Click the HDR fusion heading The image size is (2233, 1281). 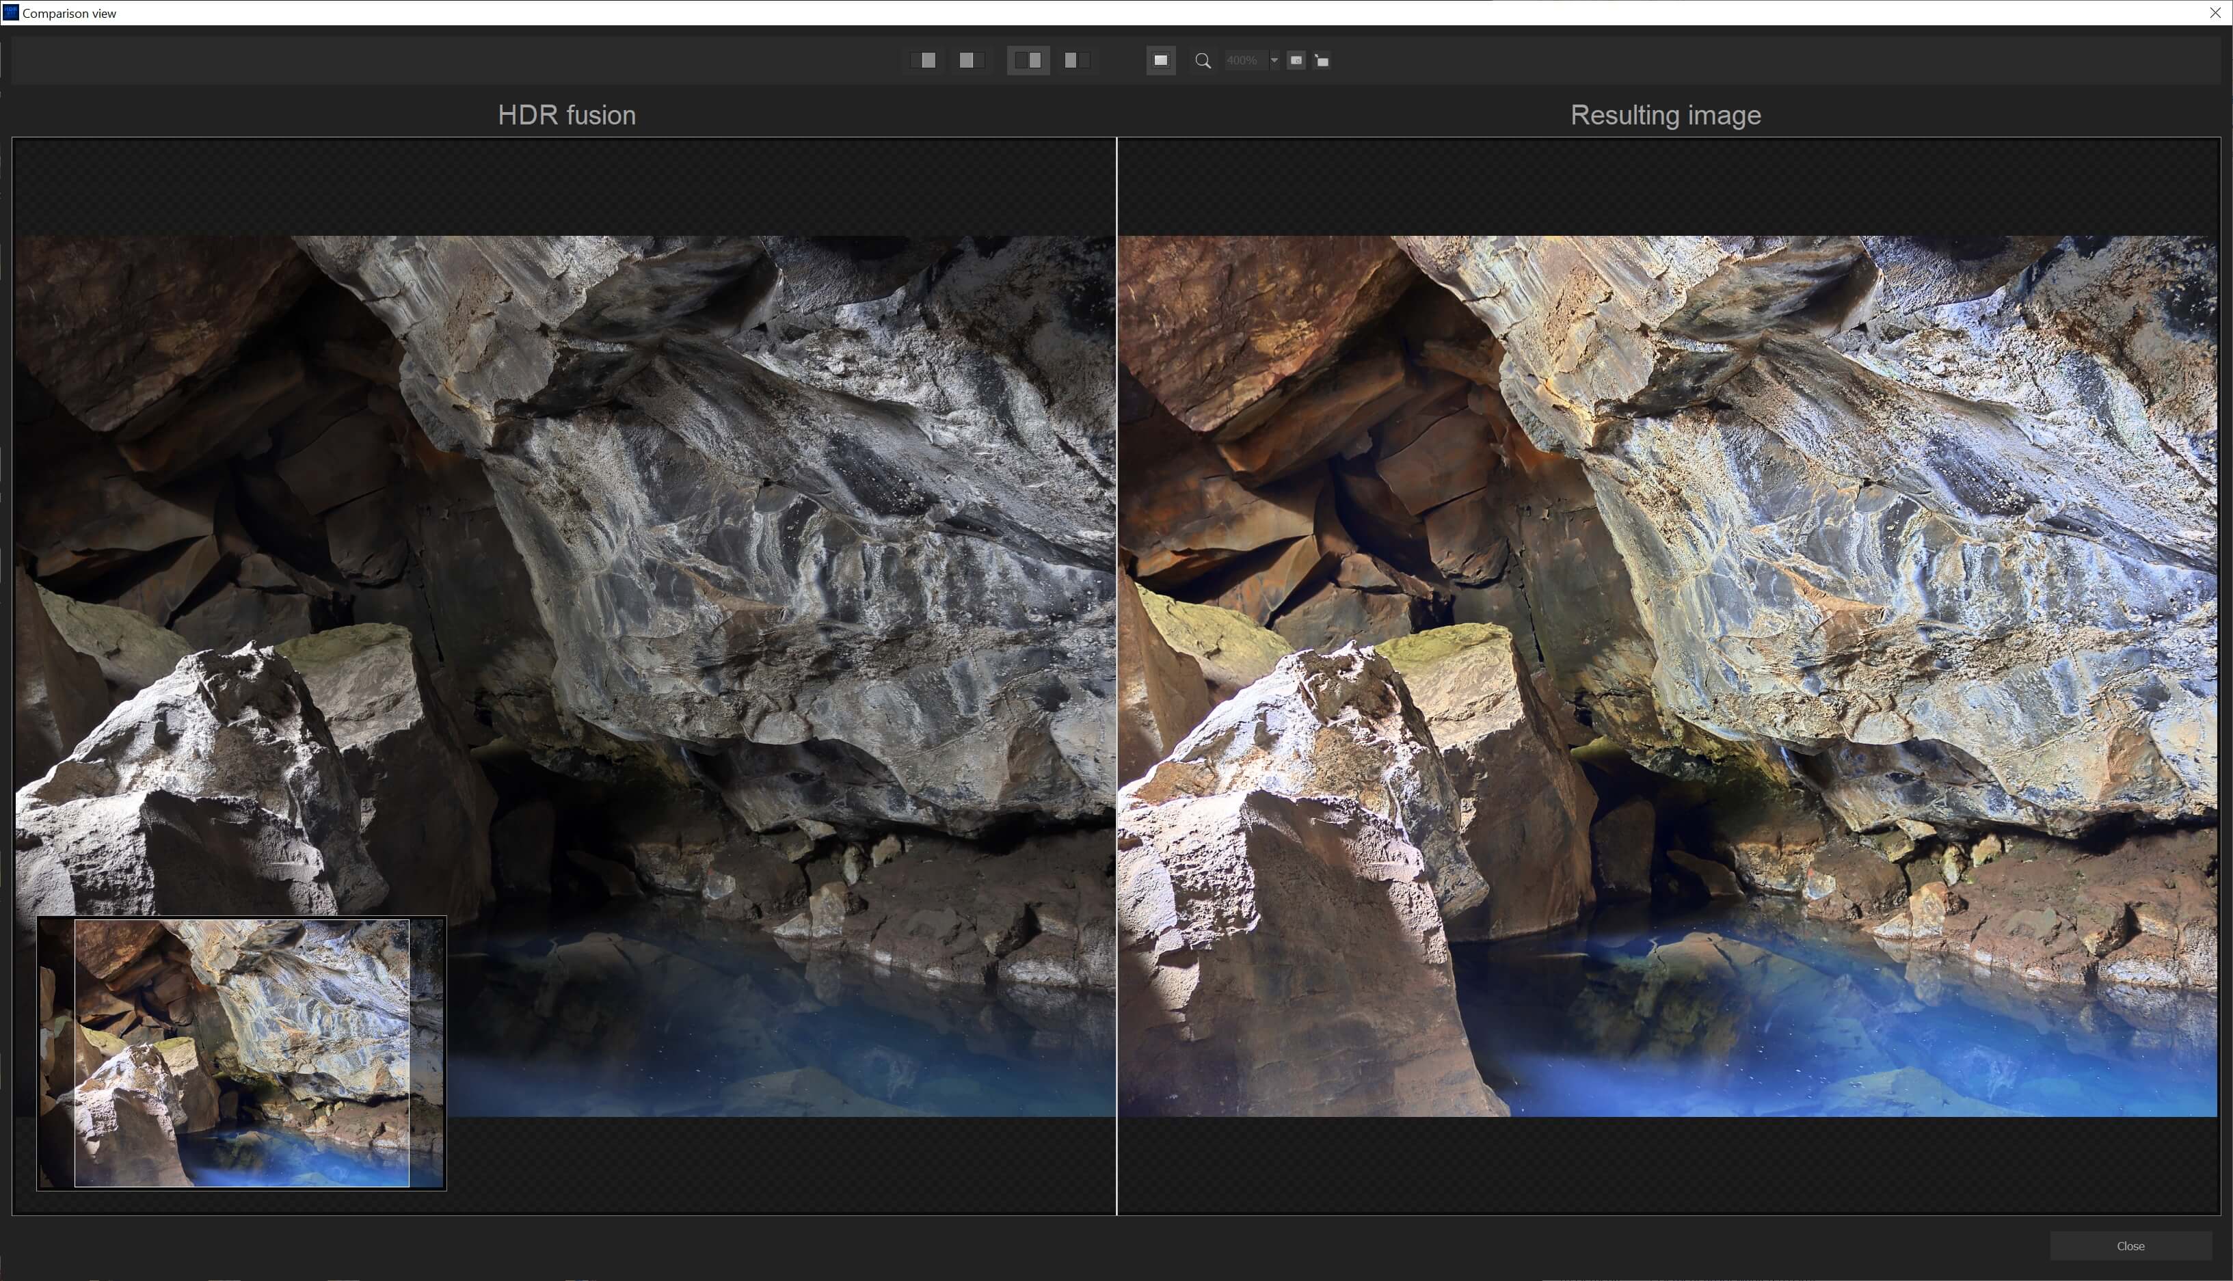(567, 116)
